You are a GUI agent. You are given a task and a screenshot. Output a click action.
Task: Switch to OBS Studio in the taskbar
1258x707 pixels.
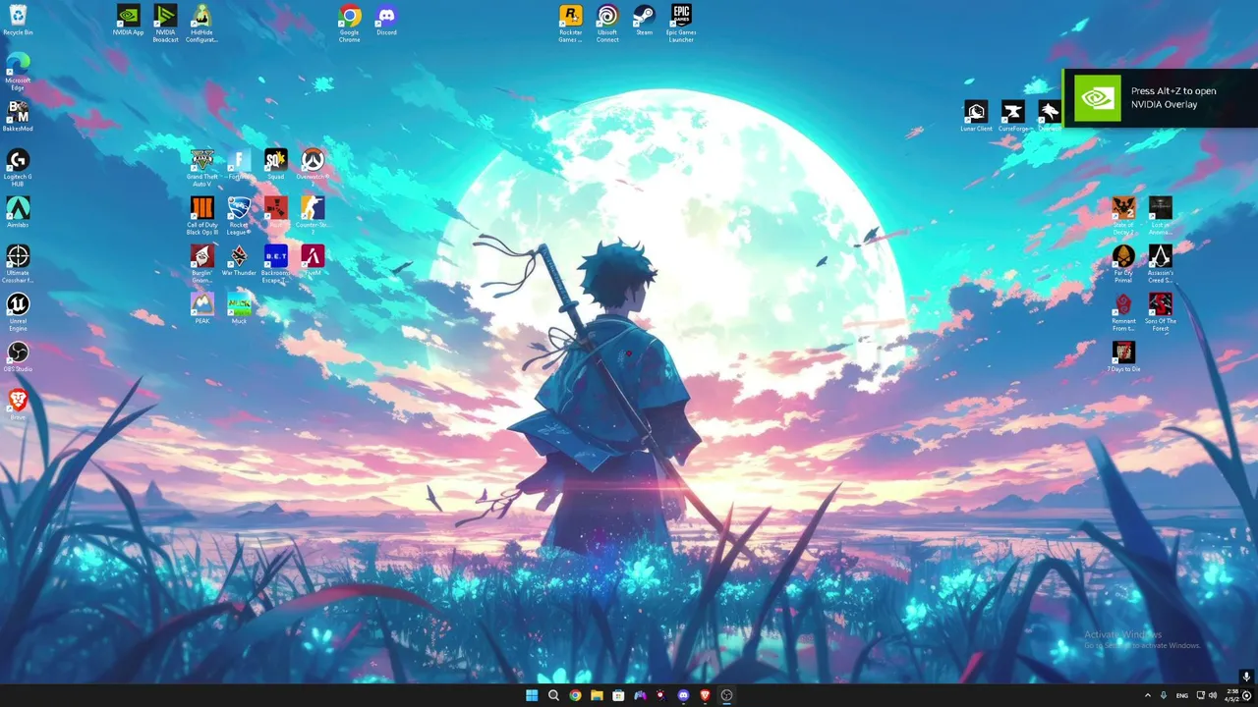[726, 695]
